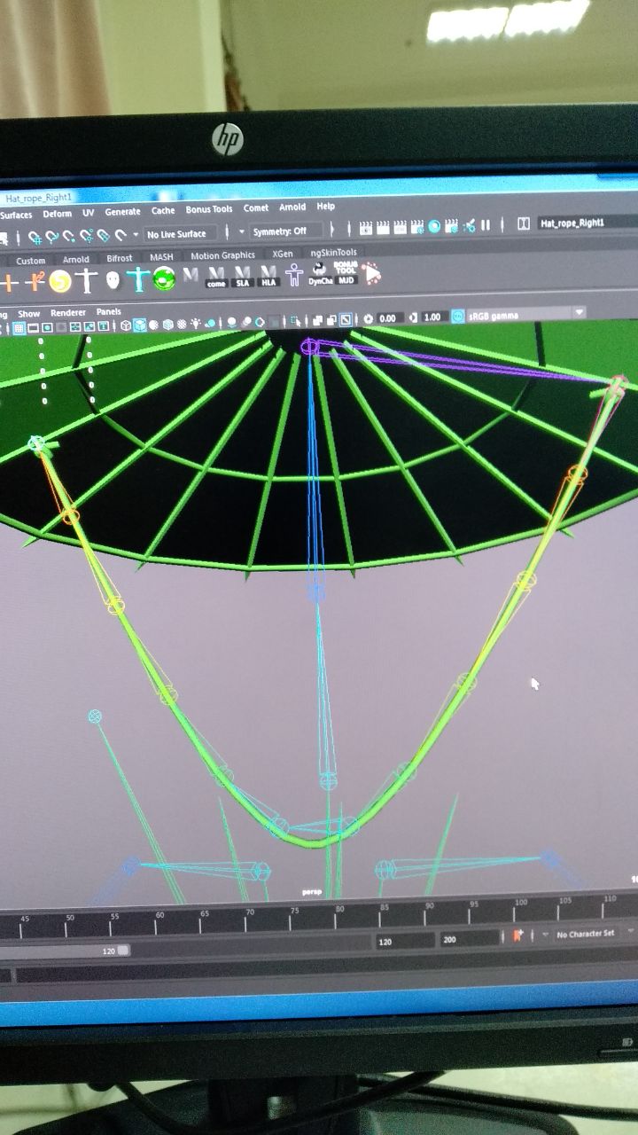
Task: Click the green sphere shelf icon
Action: (x=164, y=279)
